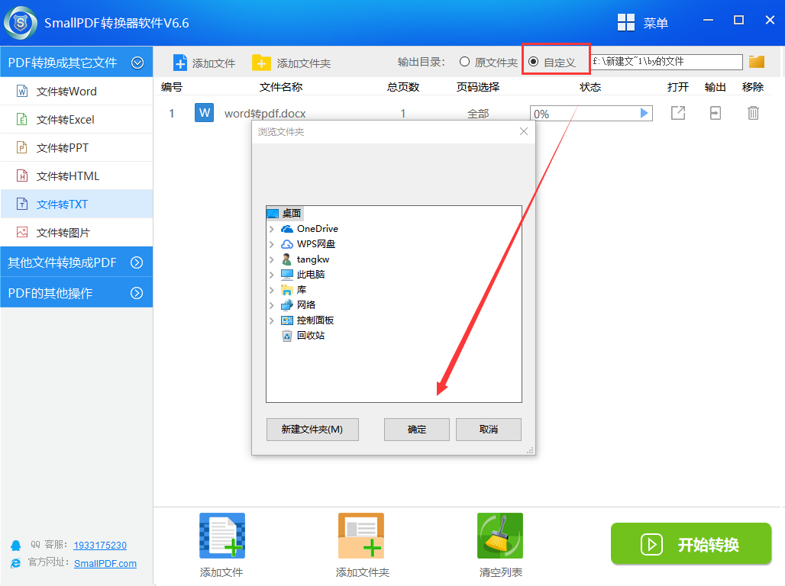Select 控制面板 in folder tree
The height and width of the screenshot is (586, 785).
[x=315, y=320]
